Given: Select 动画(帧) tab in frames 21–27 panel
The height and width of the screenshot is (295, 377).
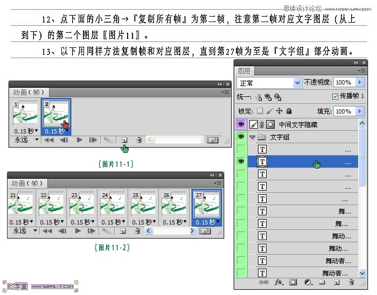Looking at the screenshot, I should click(x=27, y=183).
